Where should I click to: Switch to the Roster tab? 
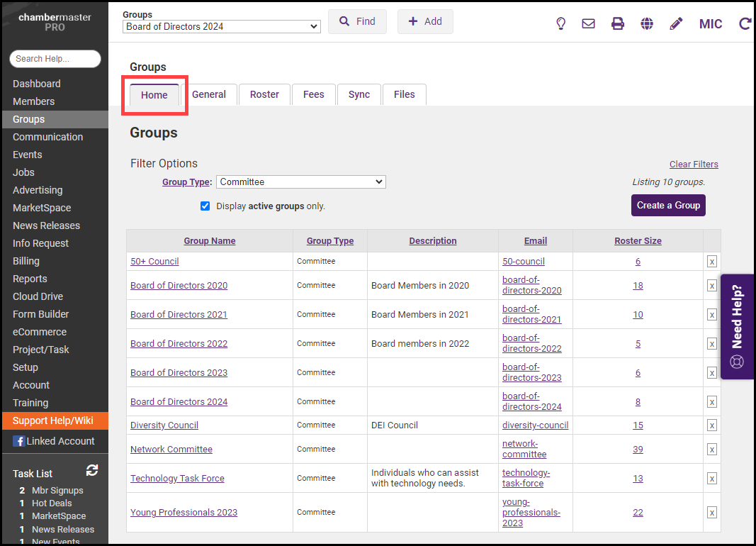click(264, 94)
